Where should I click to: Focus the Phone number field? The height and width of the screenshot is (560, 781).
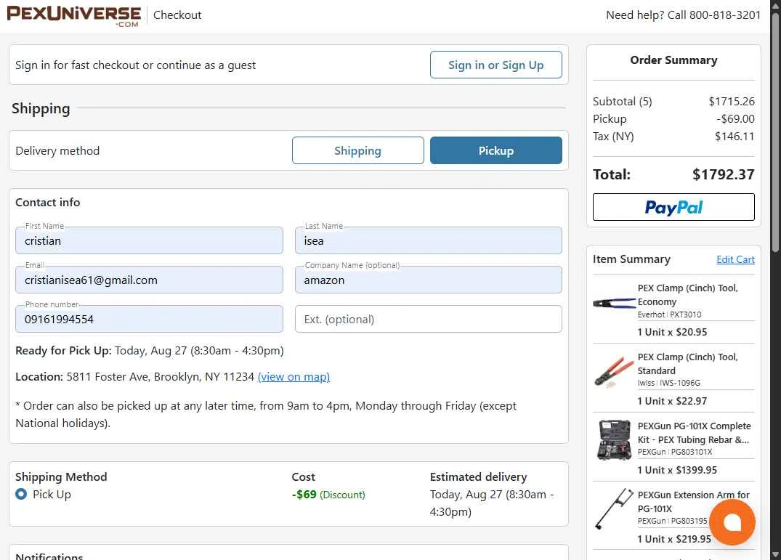point(149,319)
